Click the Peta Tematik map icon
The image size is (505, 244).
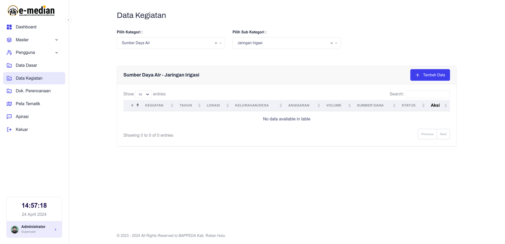point(9,104)
